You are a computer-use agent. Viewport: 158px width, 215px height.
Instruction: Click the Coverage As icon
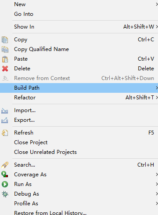5,175
